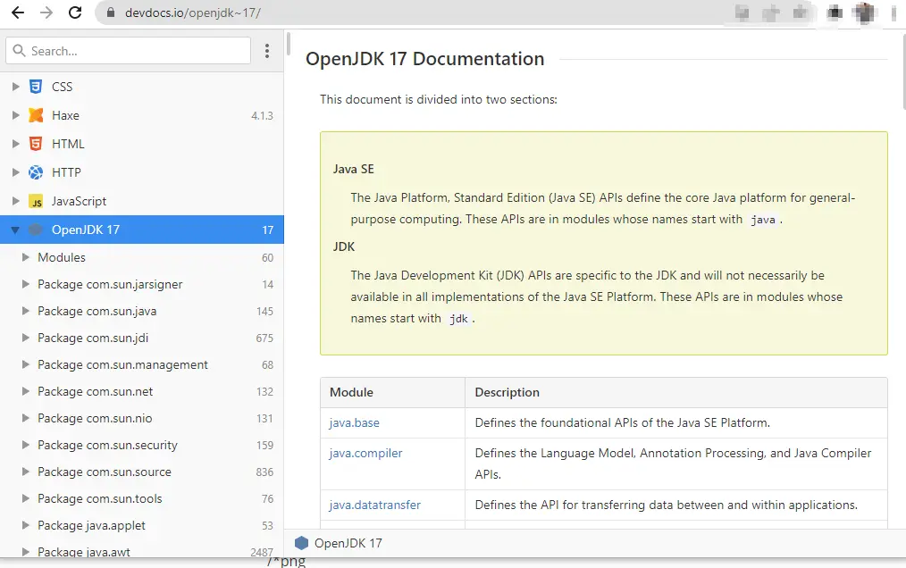Open the DevDocs three-dot menu

click(x=267, y=51)
